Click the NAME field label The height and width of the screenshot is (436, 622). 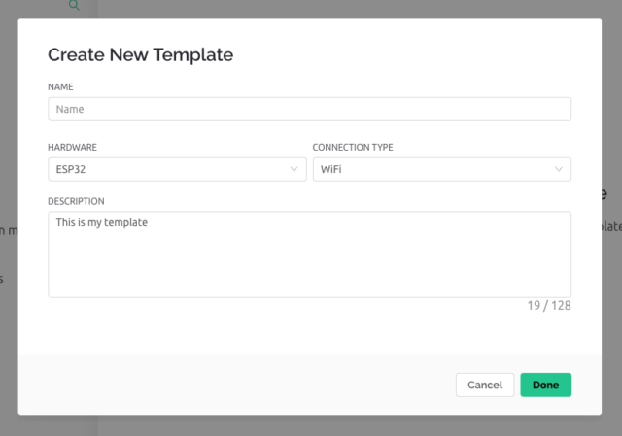60,87
